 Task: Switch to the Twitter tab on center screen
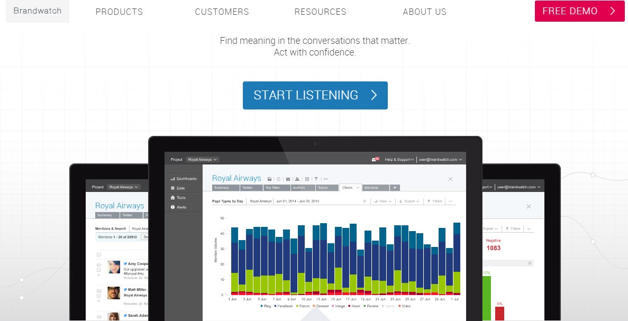pos(251,188)
